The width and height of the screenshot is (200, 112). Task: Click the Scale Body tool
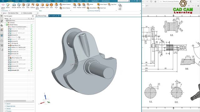120,7
